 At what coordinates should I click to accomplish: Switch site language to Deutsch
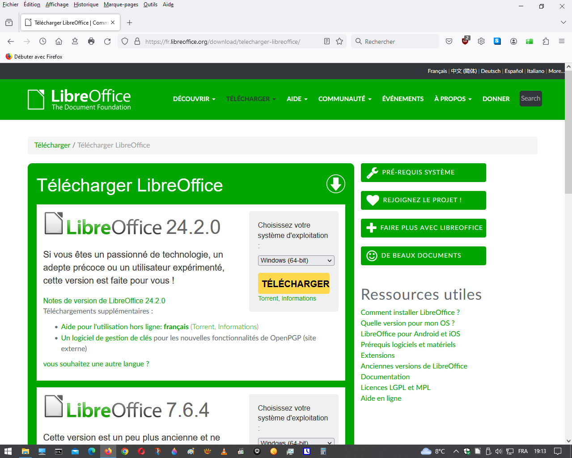tap(491, 71)
